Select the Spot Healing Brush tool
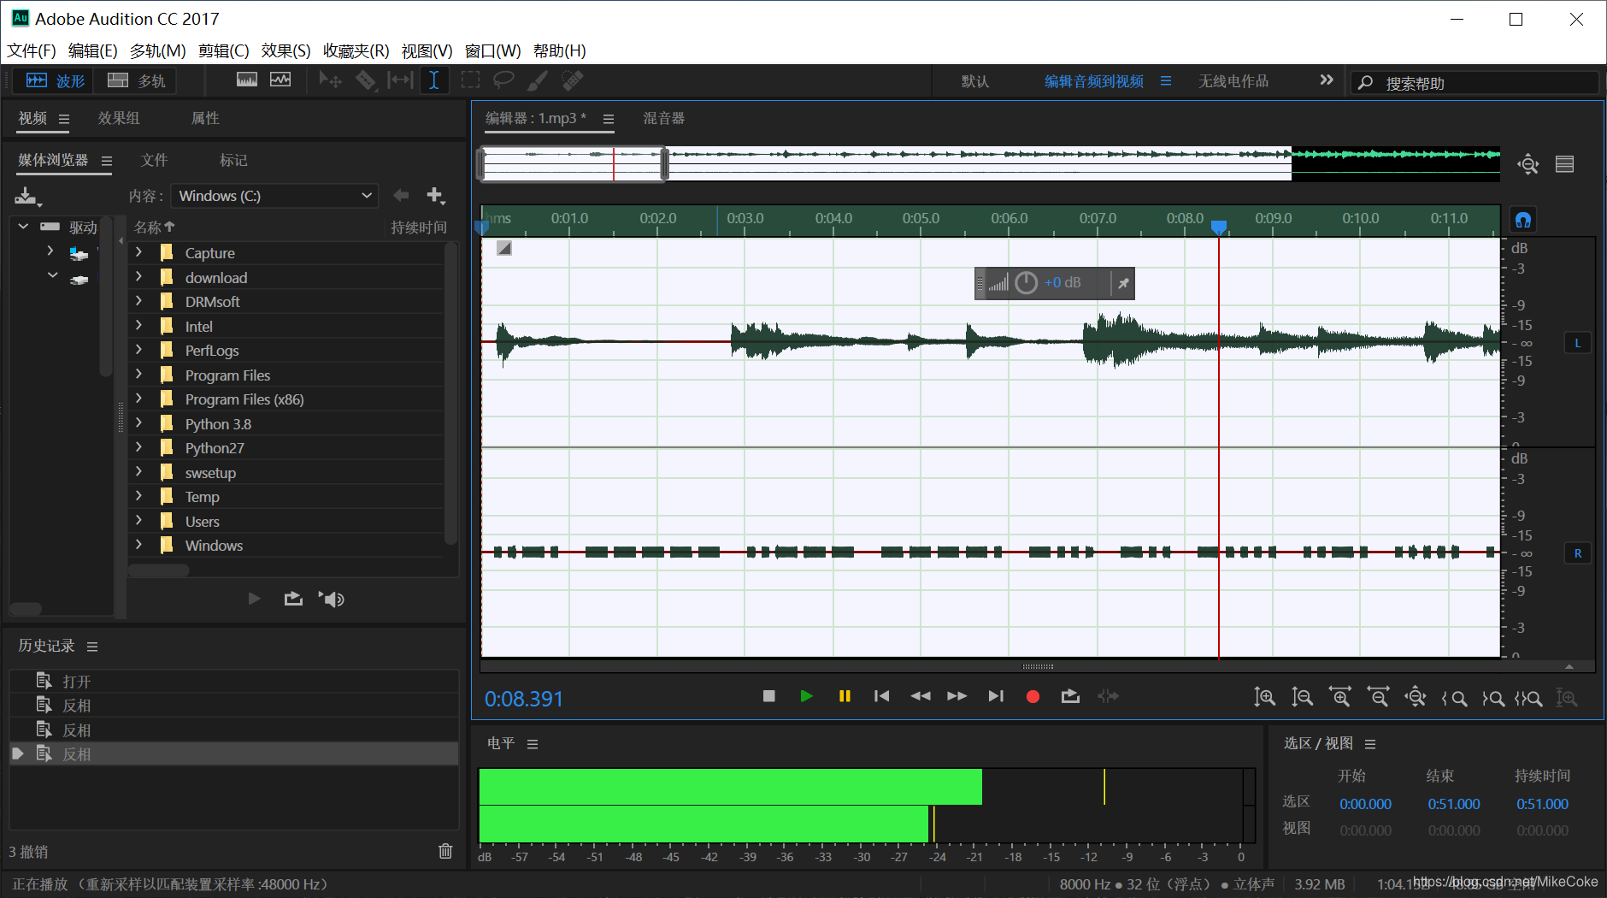 572,80
